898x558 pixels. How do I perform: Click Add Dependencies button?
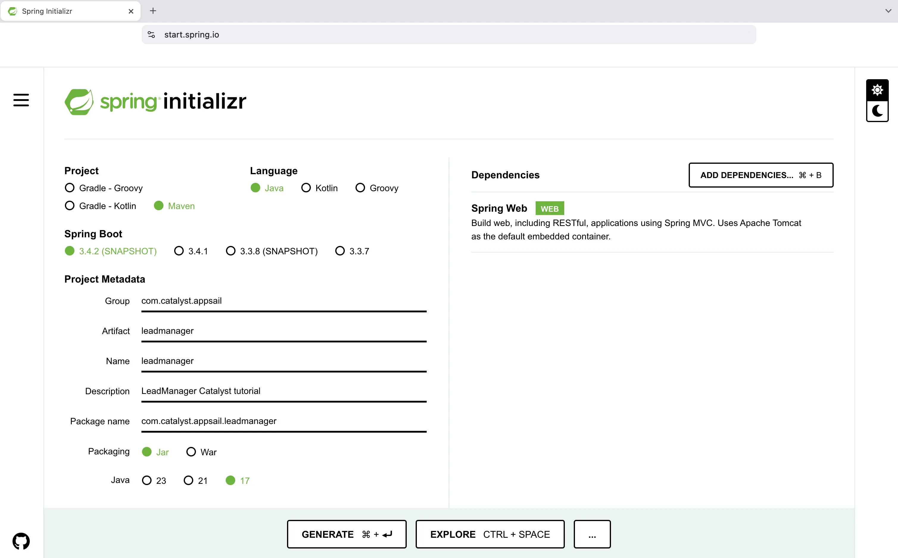pos(760,175)
